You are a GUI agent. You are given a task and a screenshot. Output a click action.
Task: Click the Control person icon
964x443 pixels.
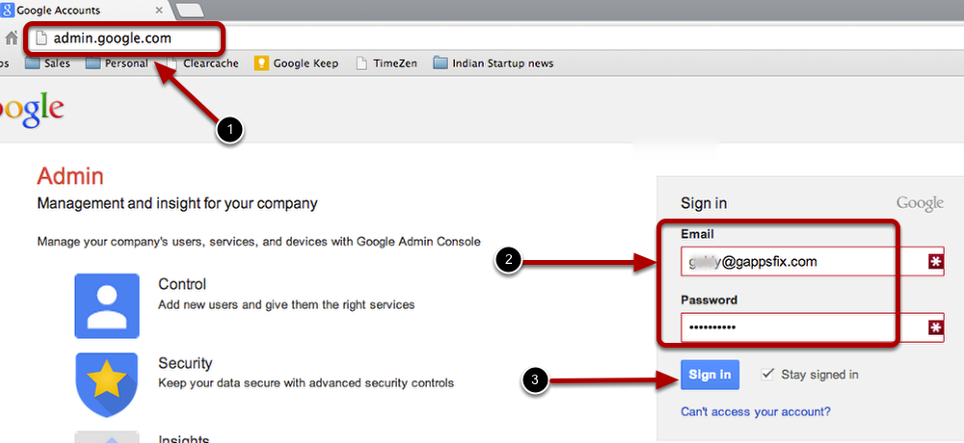pos(107,305)
